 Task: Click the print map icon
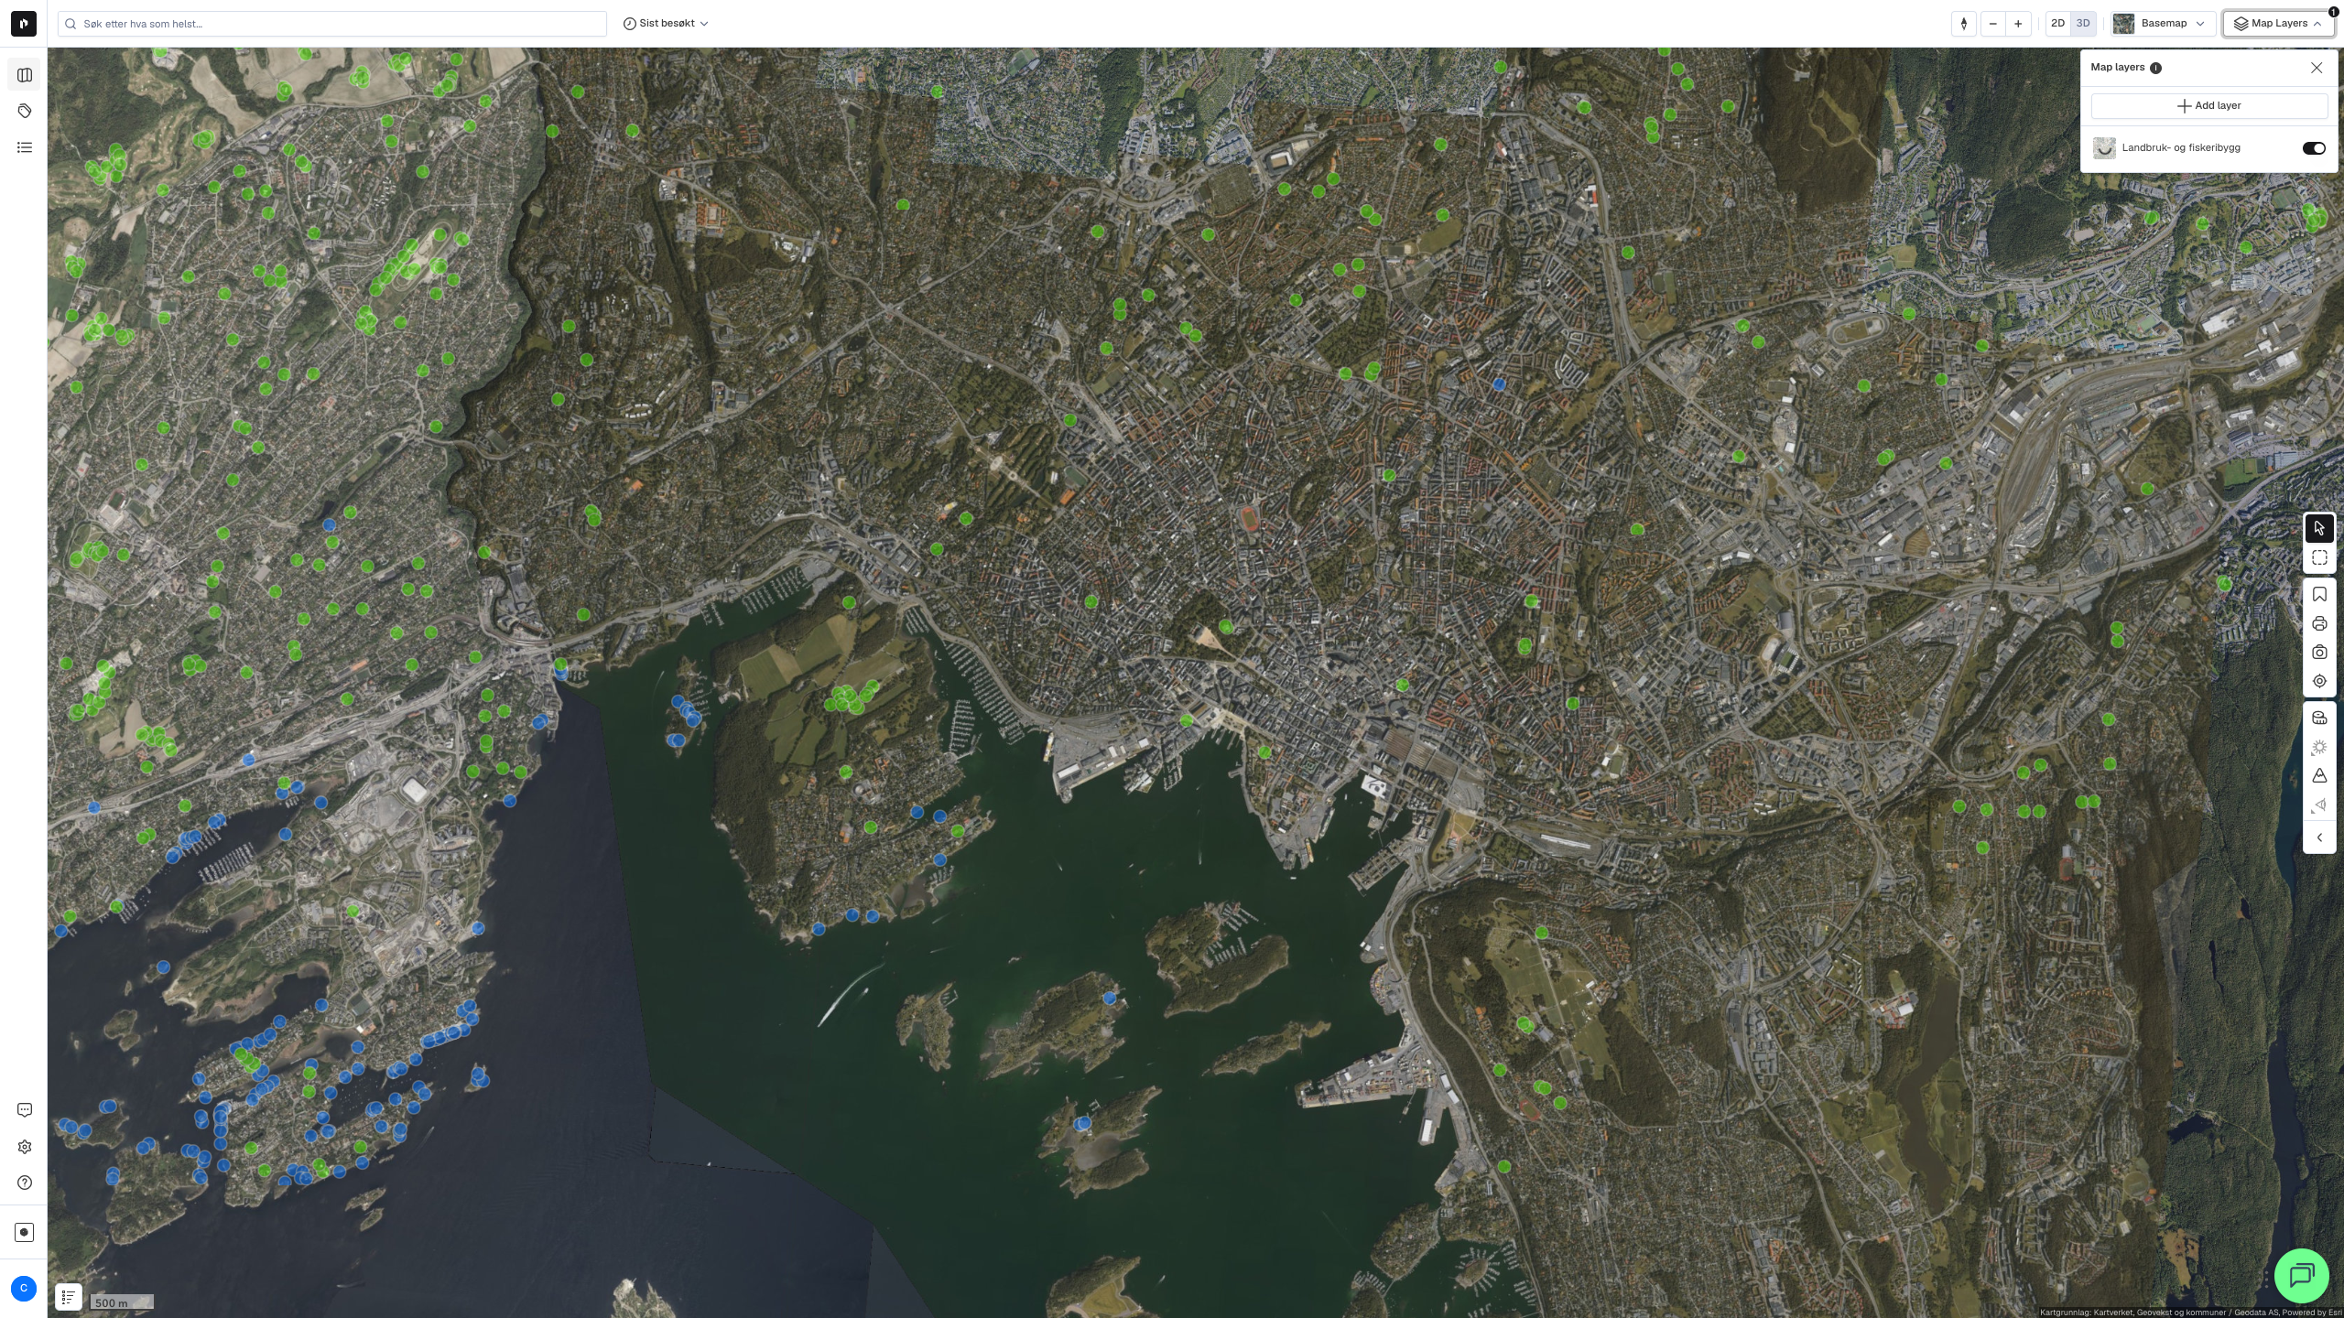[2319, 624]
